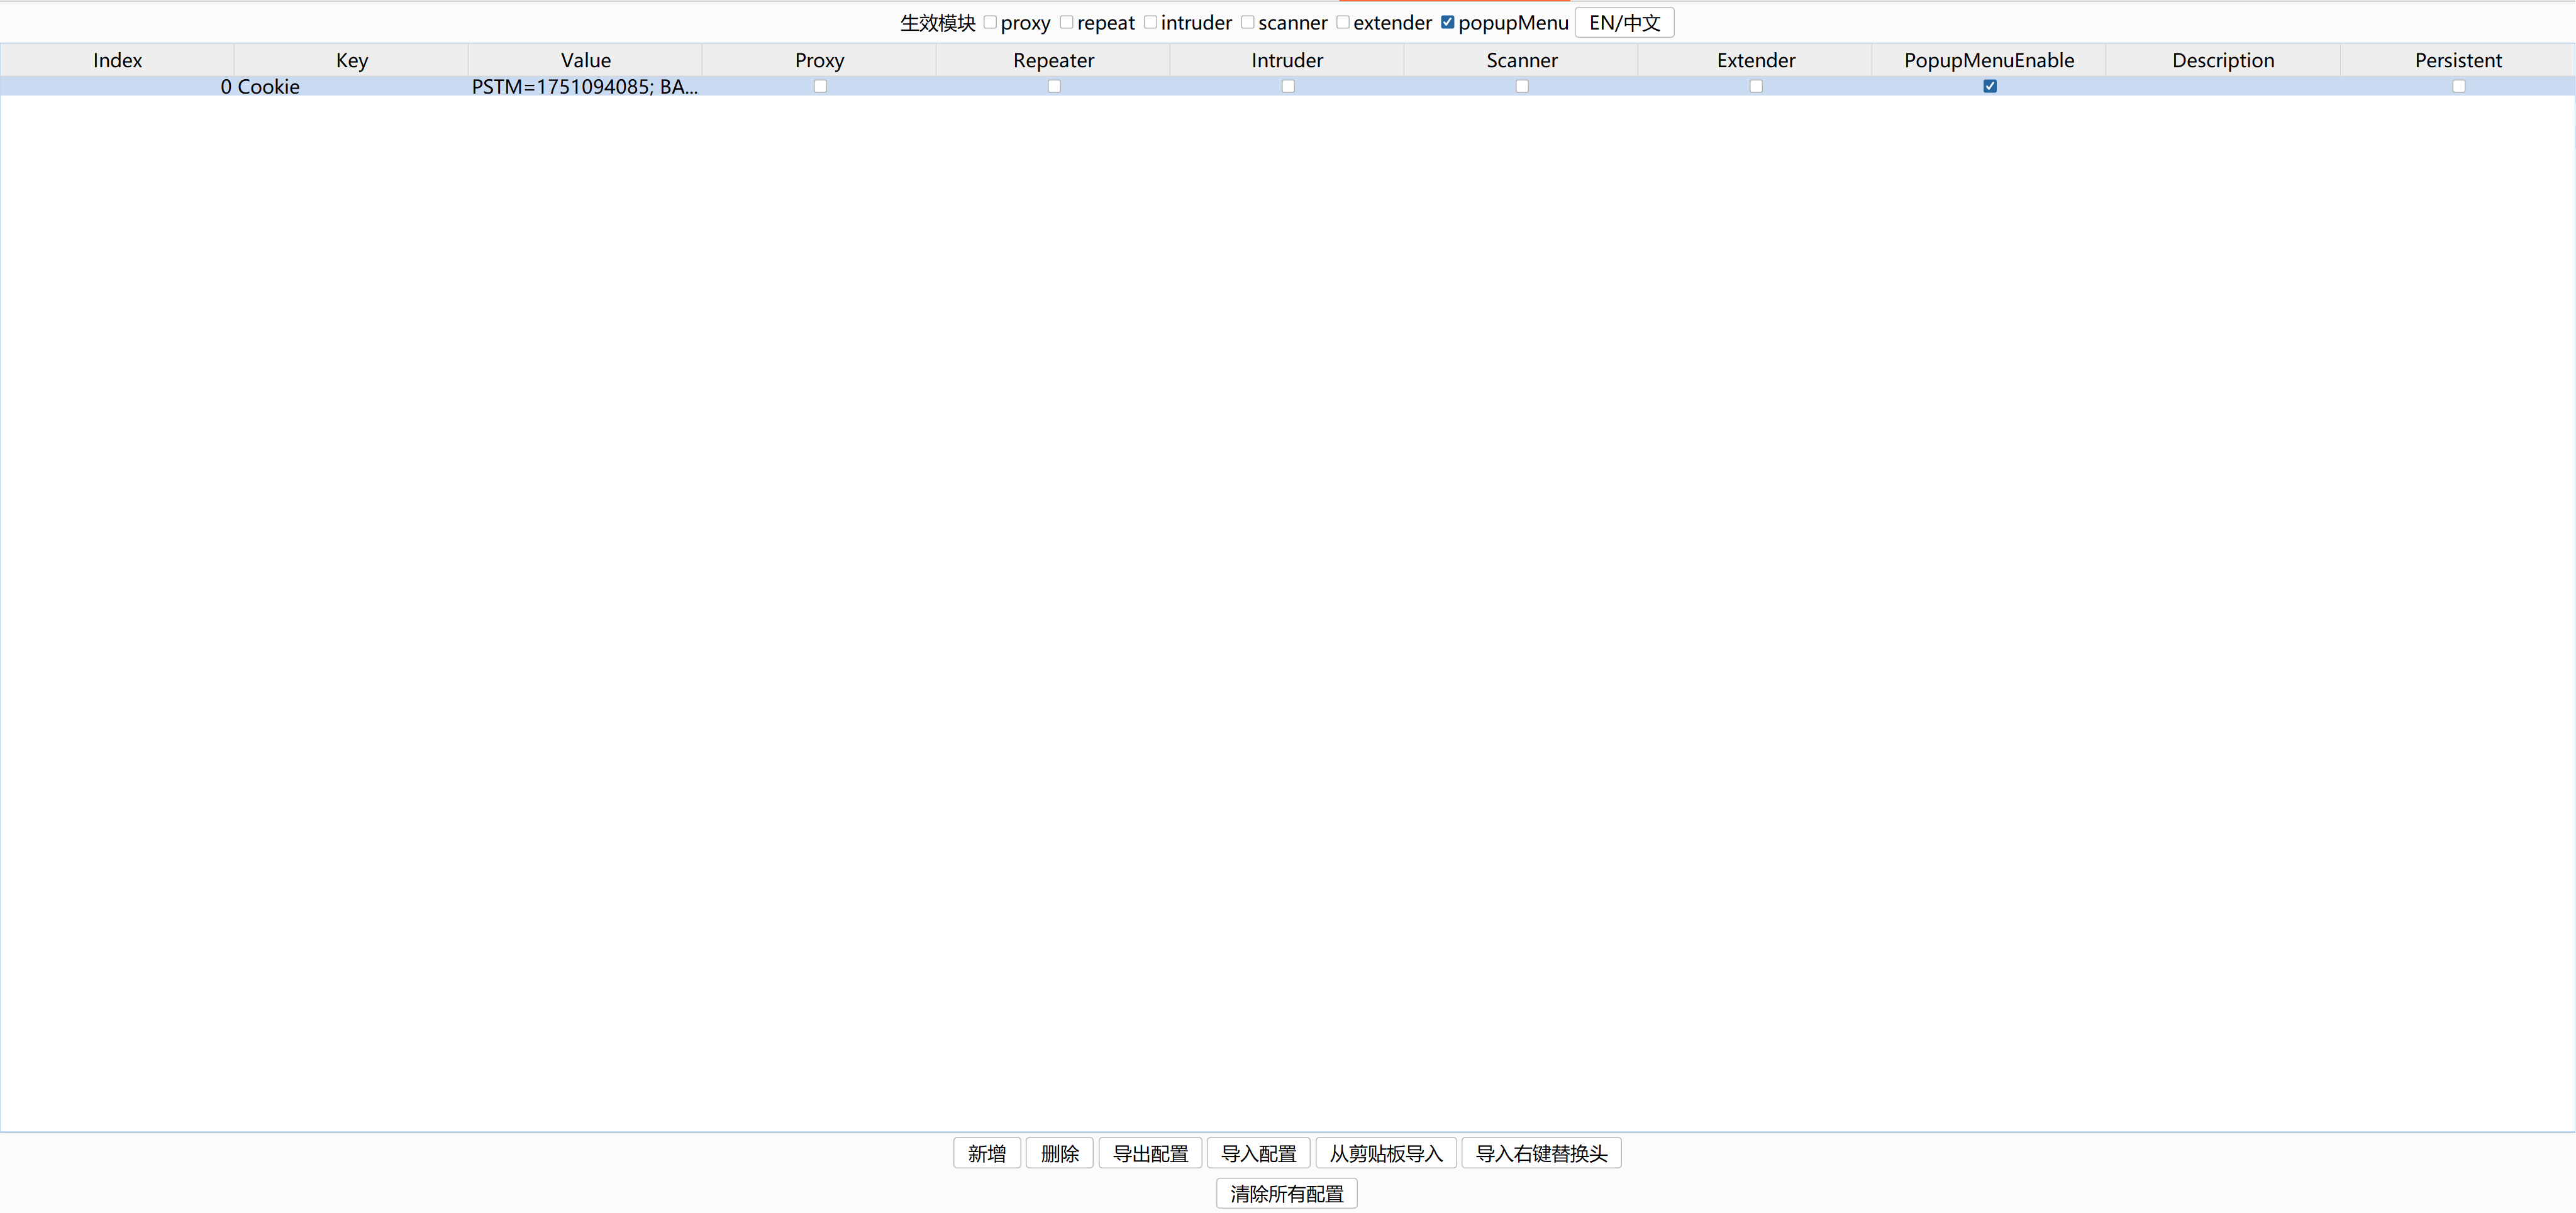This screenshot has width=2576, height=1213.
Task: Toggle Persistent checkbox in Cookie row
Action: pyautogui.click(x=2458, y=87)
